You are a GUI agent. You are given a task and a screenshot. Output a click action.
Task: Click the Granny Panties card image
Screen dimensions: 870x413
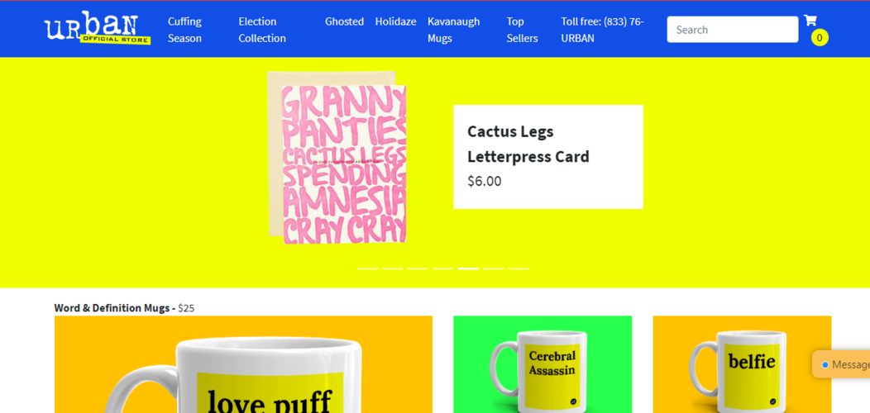tap(337, 158)
